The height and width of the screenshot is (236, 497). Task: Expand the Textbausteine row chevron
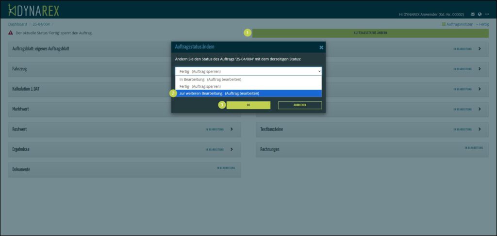[480, 129]
